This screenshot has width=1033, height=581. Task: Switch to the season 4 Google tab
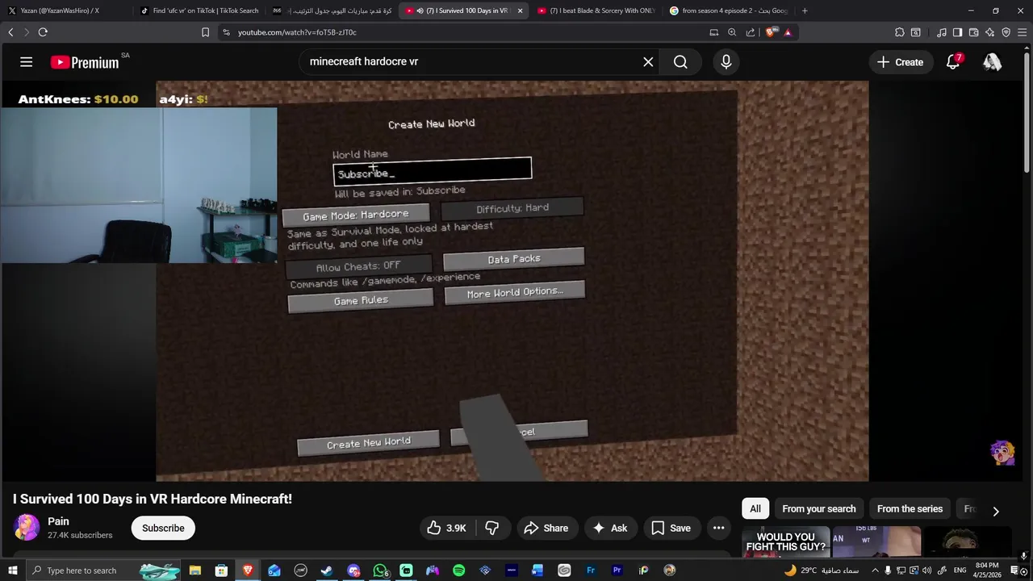click(729, 10)
